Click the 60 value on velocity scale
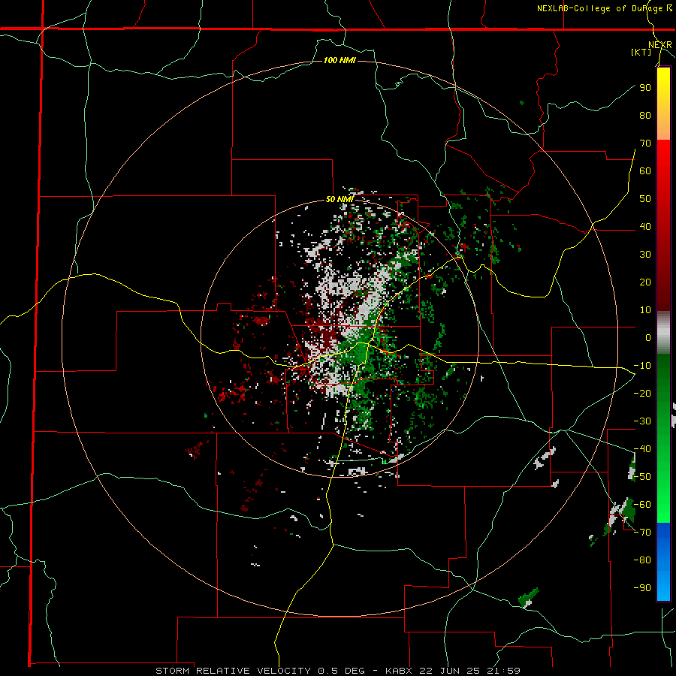 point(645,171)
